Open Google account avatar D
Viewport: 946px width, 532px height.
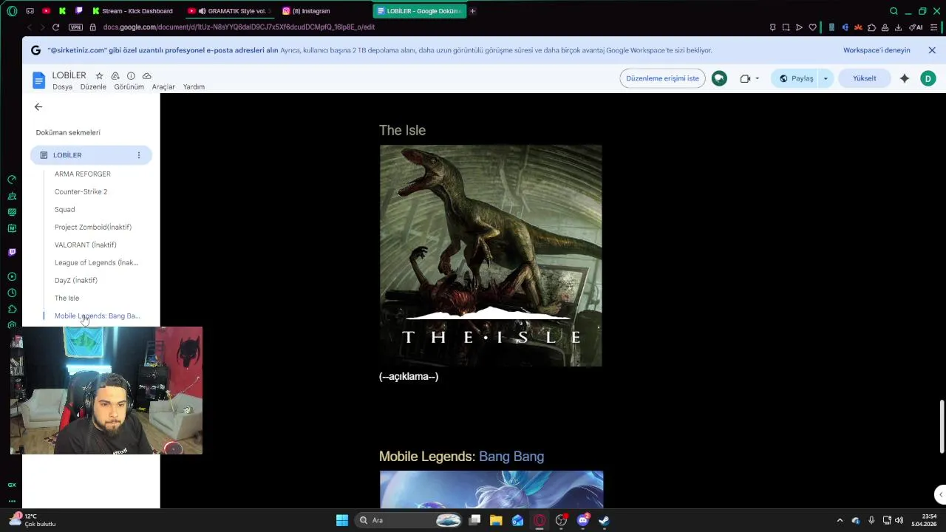[x=928, y=78]
